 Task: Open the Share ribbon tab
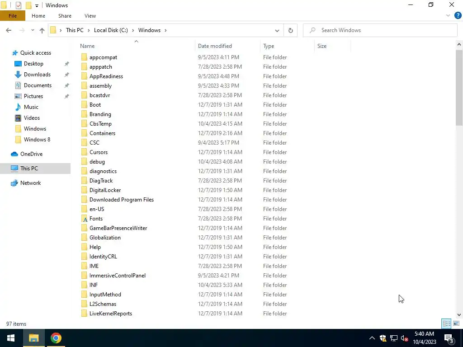tap(65, 16)
